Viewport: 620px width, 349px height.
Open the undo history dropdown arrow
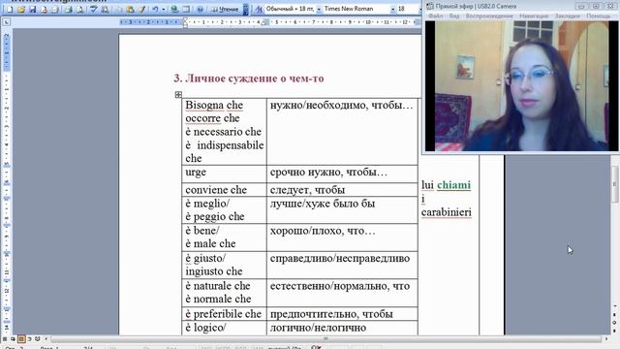tap(163, 9)
